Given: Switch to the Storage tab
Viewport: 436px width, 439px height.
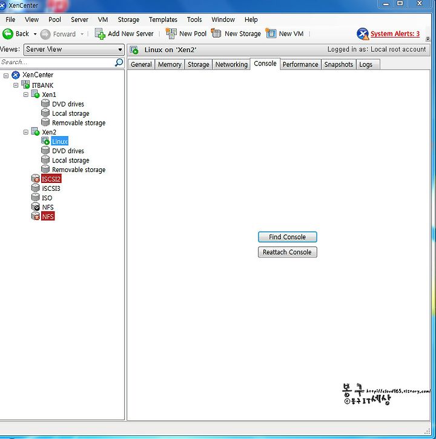Looking at the screenshot, I should (x=198, y=64).
